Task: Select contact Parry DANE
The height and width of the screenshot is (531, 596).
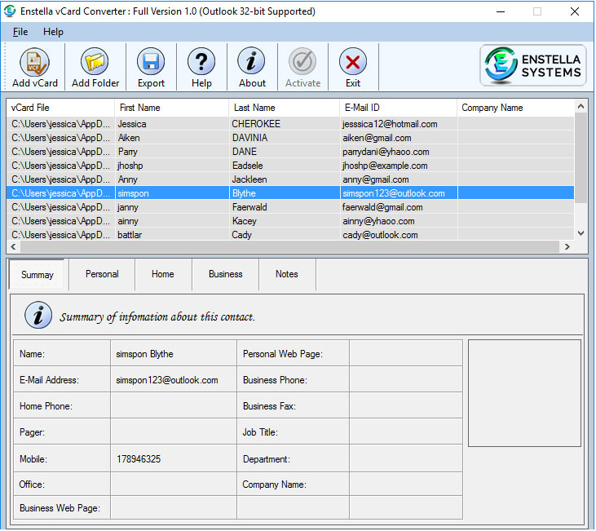Action: [x=290, y=152]
